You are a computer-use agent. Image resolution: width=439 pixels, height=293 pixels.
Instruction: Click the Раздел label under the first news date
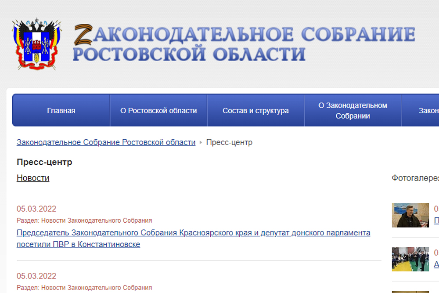(x=84, y=221)
